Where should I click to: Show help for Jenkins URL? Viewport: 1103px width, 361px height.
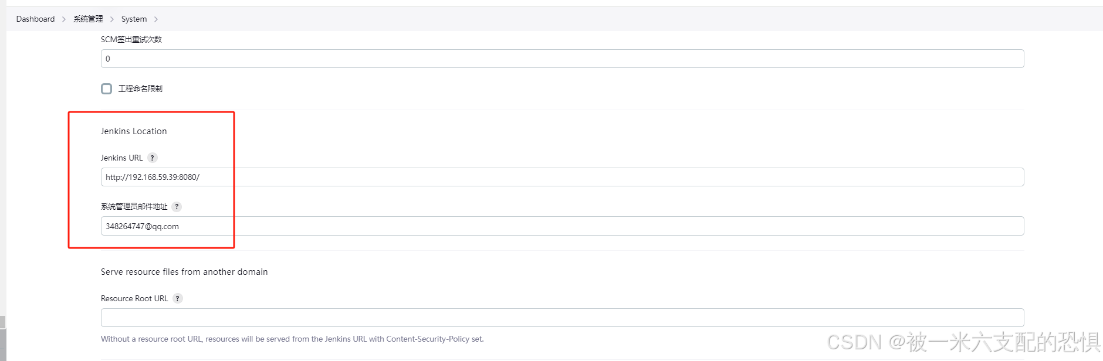(x=153, y=158)
